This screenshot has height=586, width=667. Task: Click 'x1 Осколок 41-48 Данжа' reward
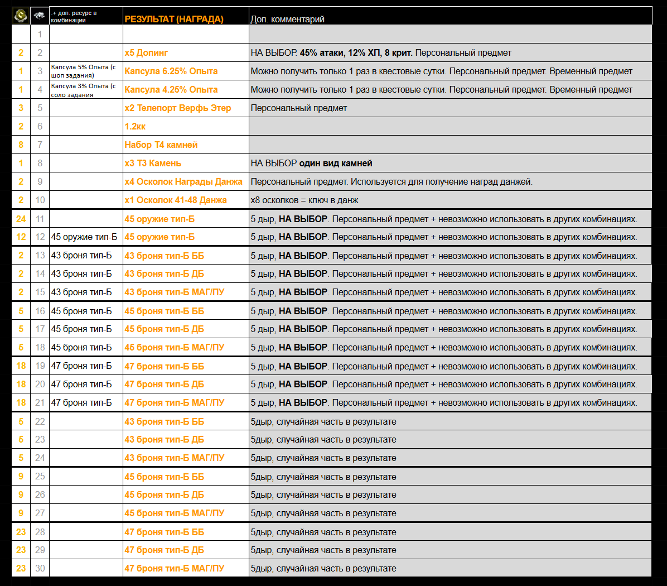176,200
